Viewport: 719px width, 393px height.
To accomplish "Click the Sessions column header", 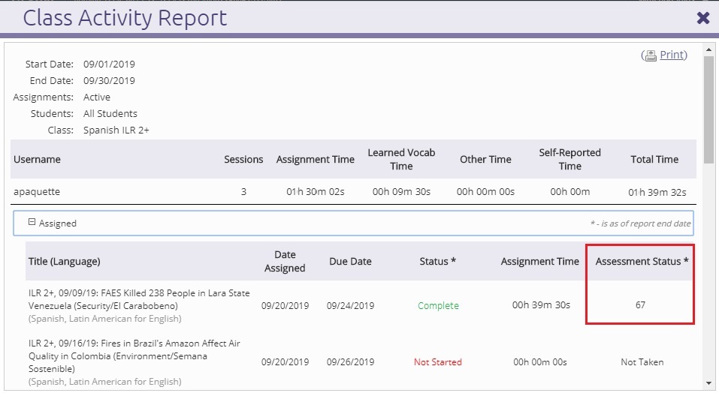I will 243,159.
